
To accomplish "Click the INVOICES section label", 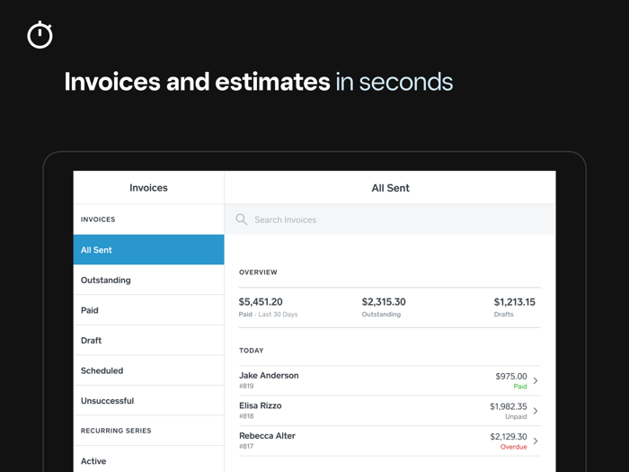I will 98,219.
